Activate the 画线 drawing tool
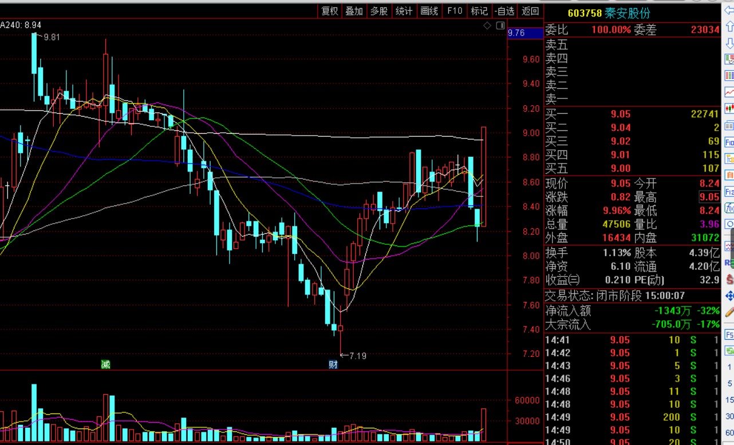The height and width of the screenshot is (445, 734). pyautogui.click(x=429, y=11)
